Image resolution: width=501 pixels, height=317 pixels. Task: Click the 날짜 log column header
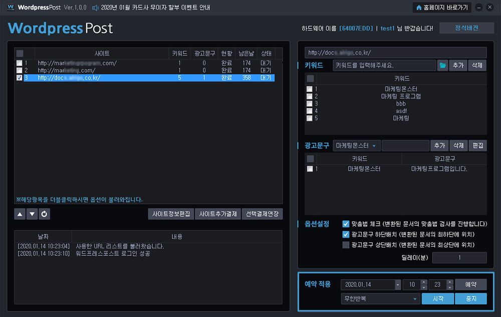pos(43,236)
